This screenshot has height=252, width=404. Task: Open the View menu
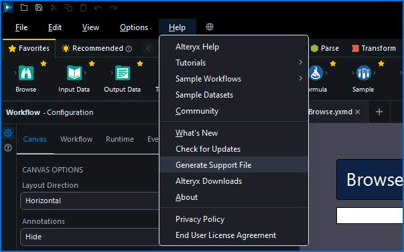(90, 27)
